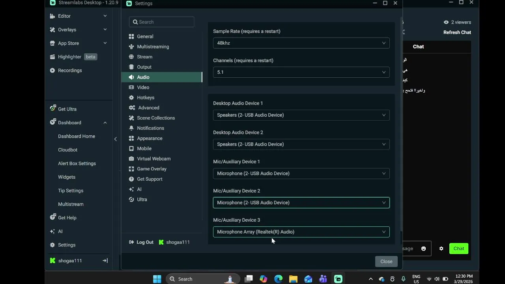This screenshot has width=505, height=284.
Task: Open Microsoft Edge from the taskbar
Action: [x=278, y=279]
